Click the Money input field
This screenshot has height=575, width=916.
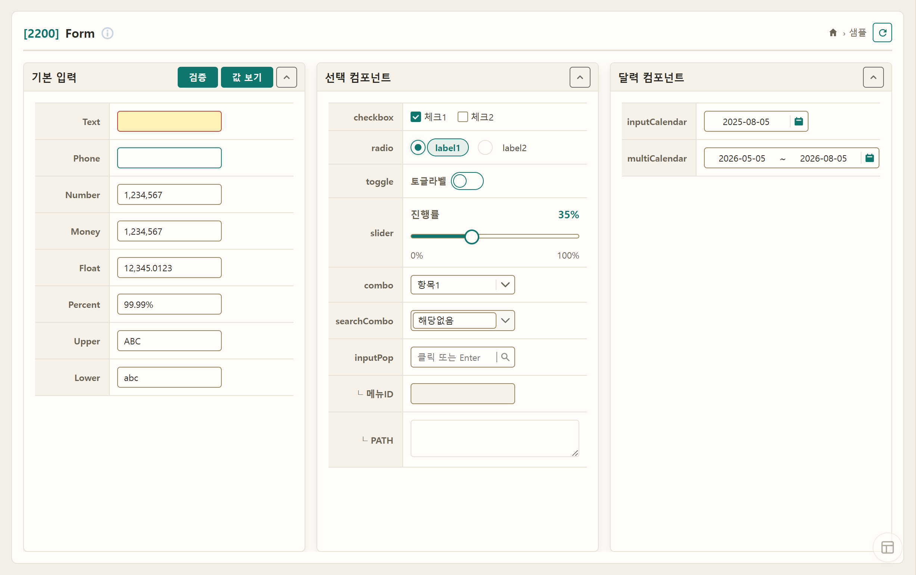(169, 231)
